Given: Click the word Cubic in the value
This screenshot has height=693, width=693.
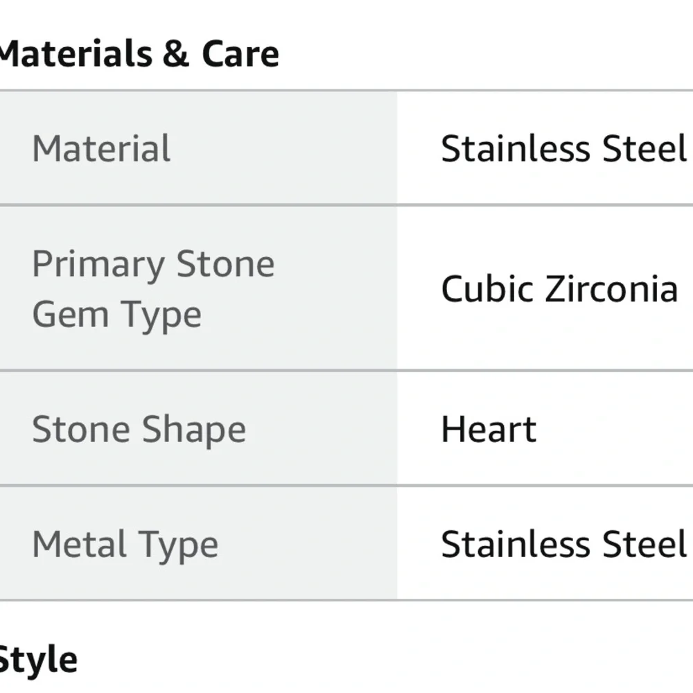Looking at the screenshot, I should pyautogui.click(x=486, y=289).
